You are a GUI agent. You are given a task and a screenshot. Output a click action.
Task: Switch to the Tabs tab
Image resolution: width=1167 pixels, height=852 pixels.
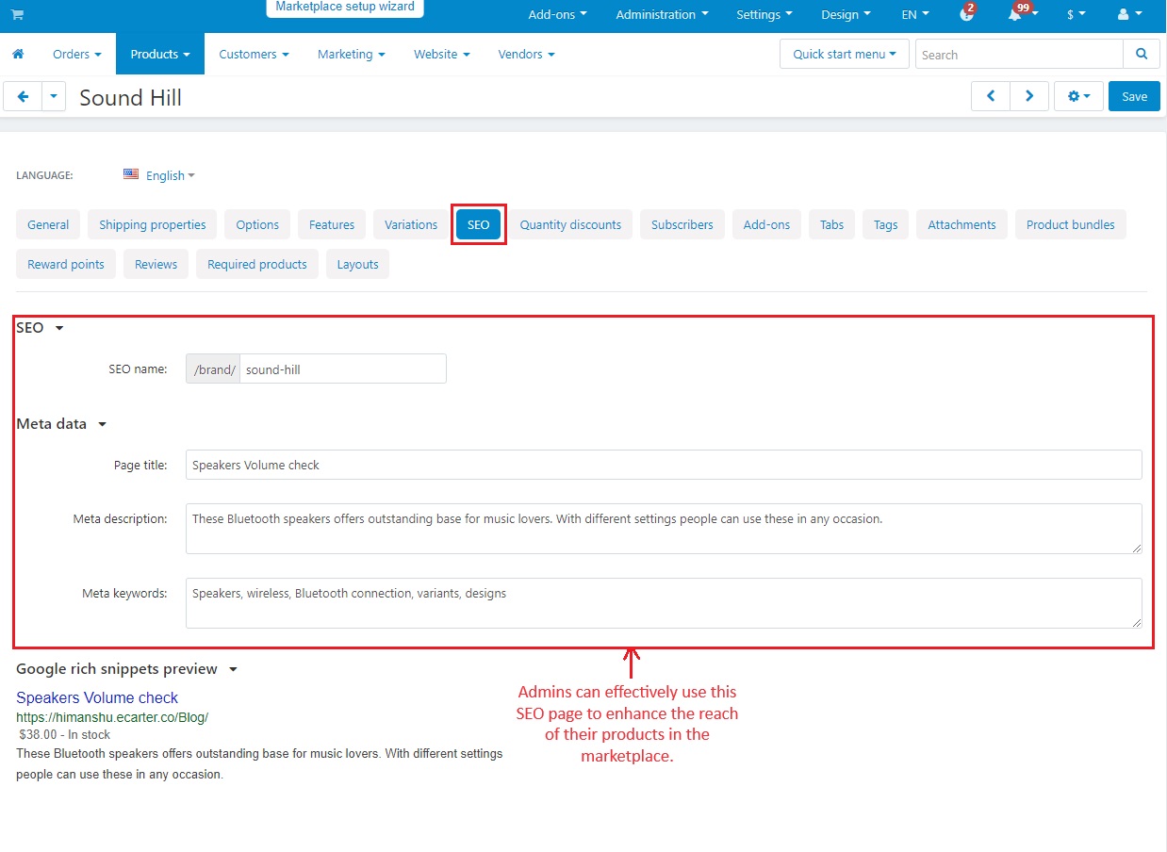[x=831, y=224]
